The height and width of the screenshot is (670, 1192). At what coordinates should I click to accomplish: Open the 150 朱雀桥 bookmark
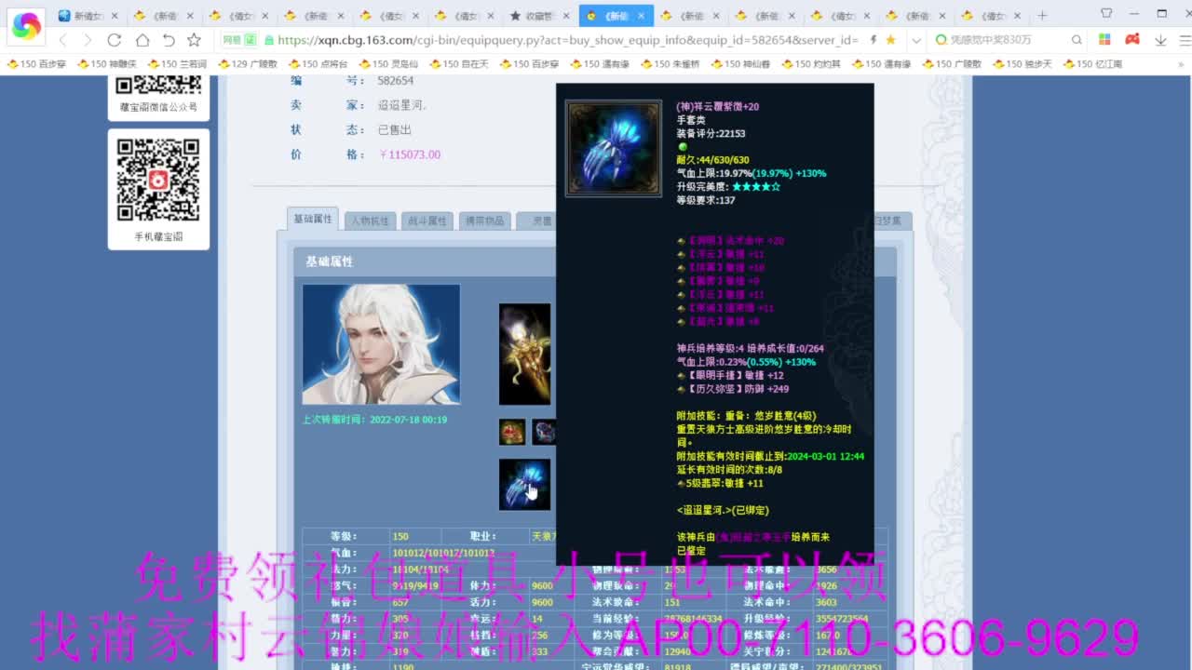[x=670, y=63]
